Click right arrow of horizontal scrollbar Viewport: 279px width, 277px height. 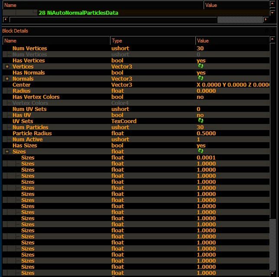click(x=266, y=19)
